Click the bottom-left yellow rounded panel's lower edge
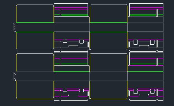 click(x=35, y=99)
